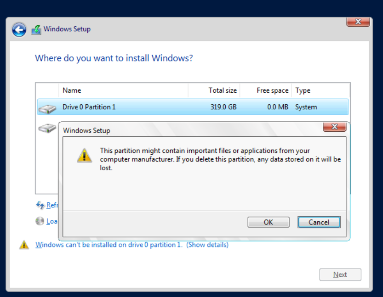The image size is (383, 297).
Task: Click the second drive's disk icon
Action: pyautogui.click(x=47, y=128)
